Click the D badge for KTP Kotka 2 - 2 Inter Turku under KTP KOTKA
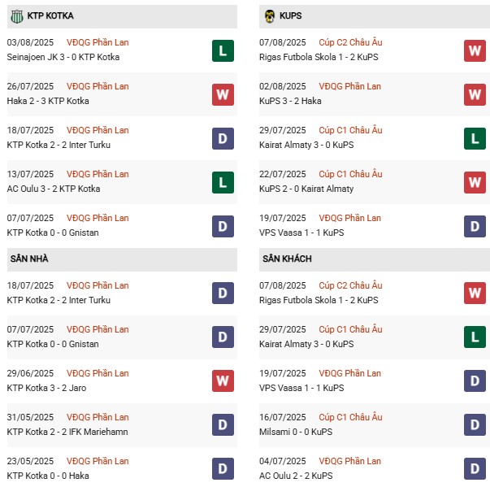 tap(223, 139)
